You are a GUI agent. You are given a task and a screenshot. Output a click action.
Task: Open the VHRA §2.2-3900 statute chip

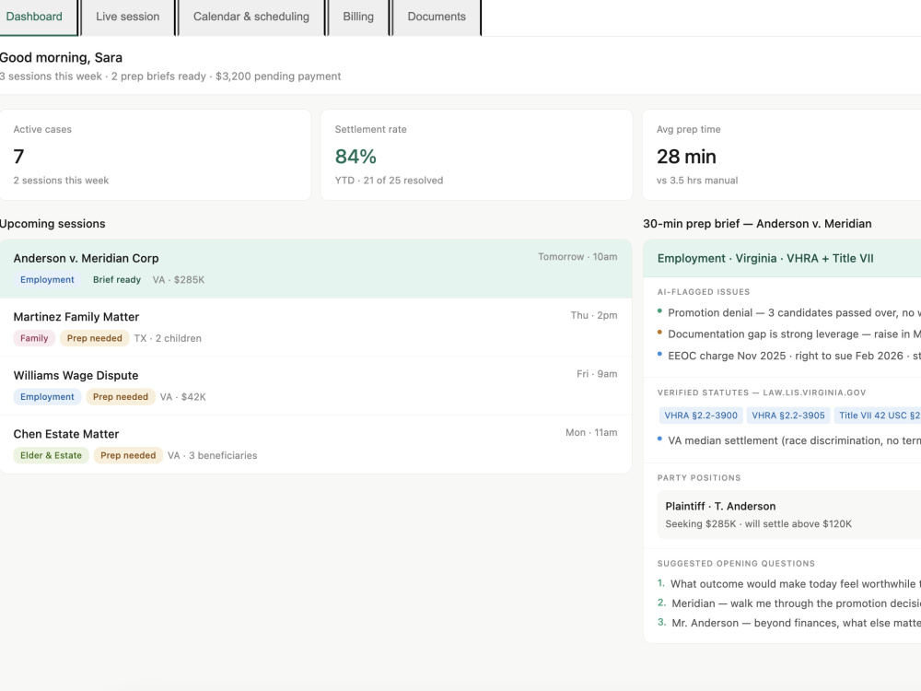click(x=701, y=416)
